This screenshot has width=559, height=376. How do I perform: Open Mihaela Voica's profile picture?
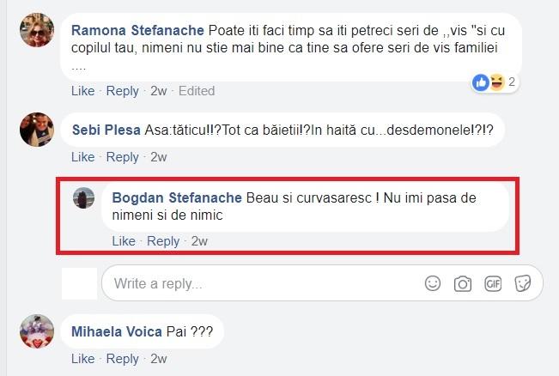37,331
